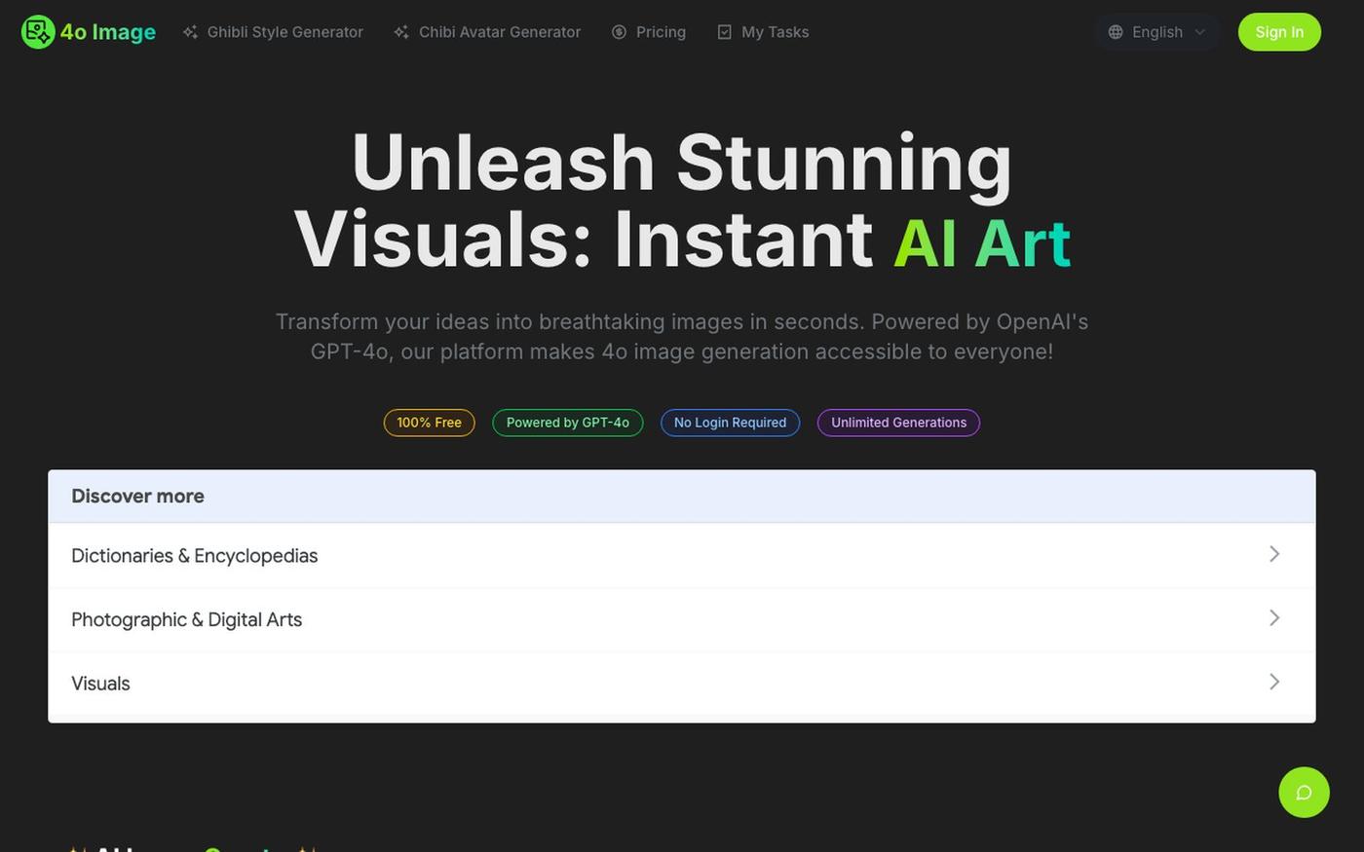Click the 4o Image logo icon
Image resolution: width=1364 pixels, height=852 pixels.
pyautogui.click(x=38, y=32)
